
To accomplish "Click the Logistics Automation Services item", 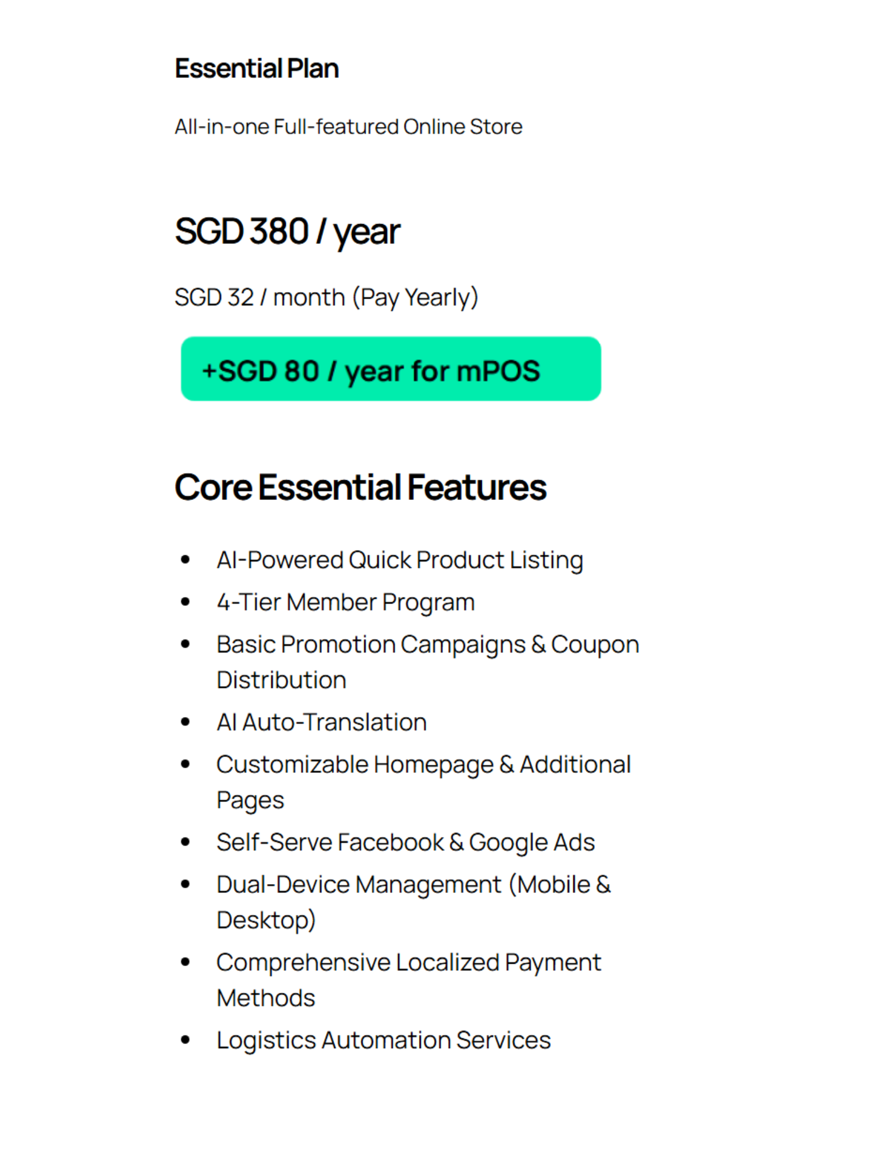I will 384,1041.
